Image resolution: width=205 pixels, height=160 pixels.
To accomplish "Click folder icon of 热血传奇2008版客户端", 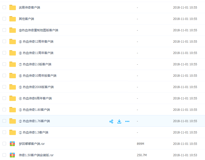I will 13,87.
